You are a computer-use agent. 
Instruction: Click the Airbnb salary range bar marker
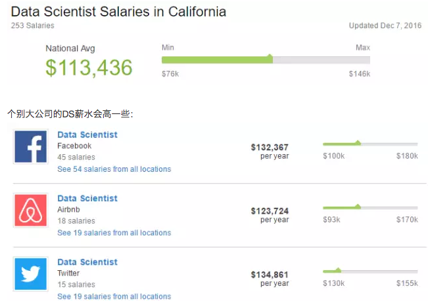pyautogui.click(x=358, y=207)
